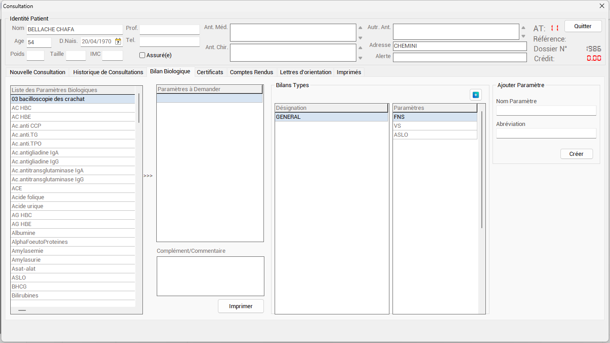Click the down arrow beside Autr. Ant. box
610x343 pixels.
pos(523,37)
